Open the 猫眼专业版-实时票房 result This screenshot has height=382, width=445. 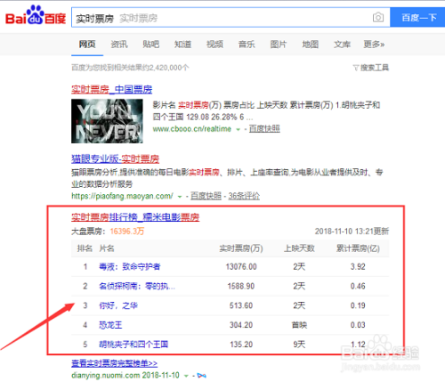pos(115,158)
